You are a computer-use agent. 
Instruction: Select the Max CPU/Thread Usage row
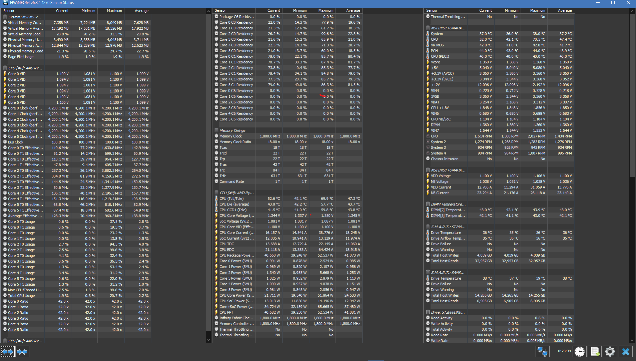point(76,290)
